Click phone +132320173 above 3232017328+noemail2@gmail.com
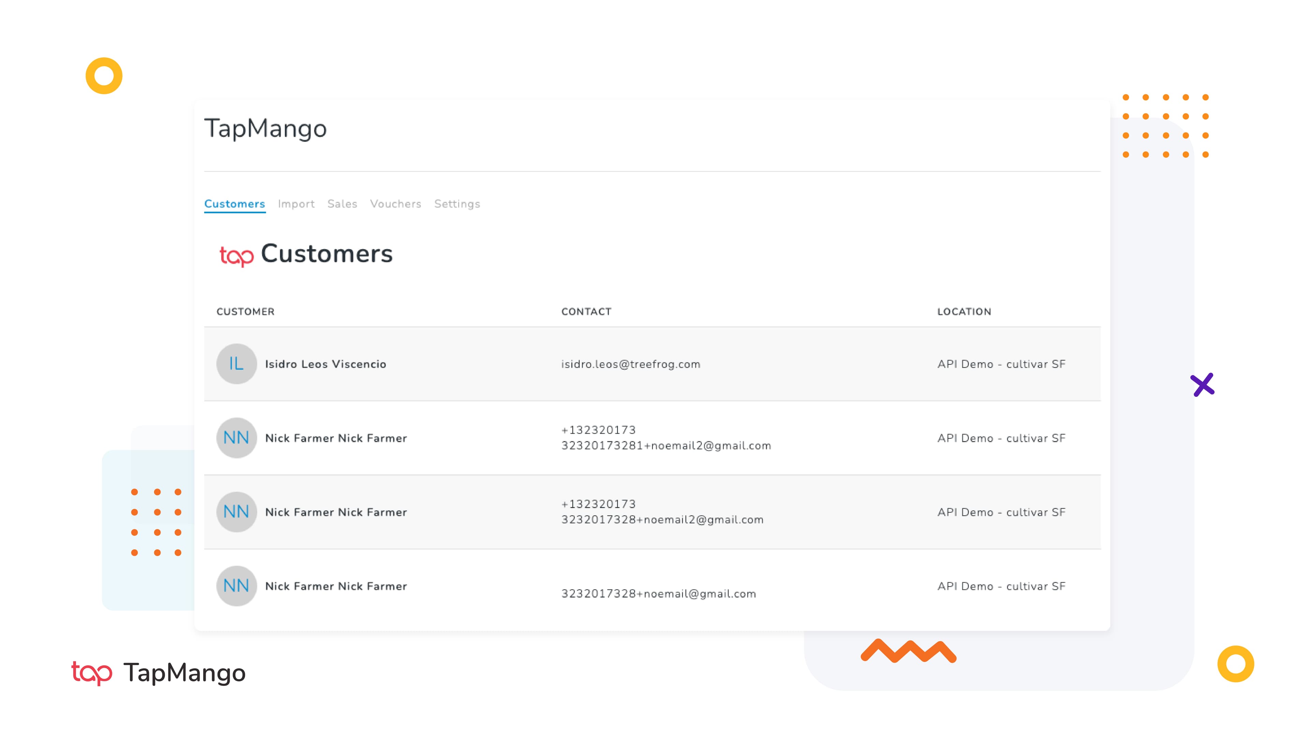Image resolution: width=1309 pixels, height=736 pixels. click(599, 504)
